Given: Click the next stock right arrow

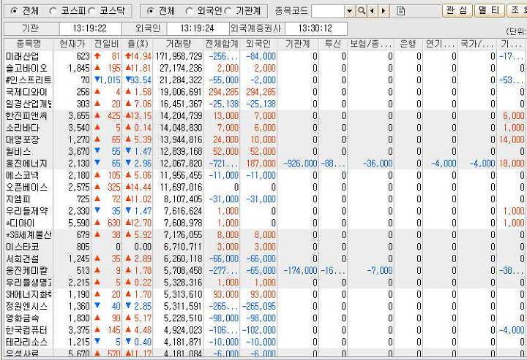Looking at the screenshot, I should tap(384, 11).
